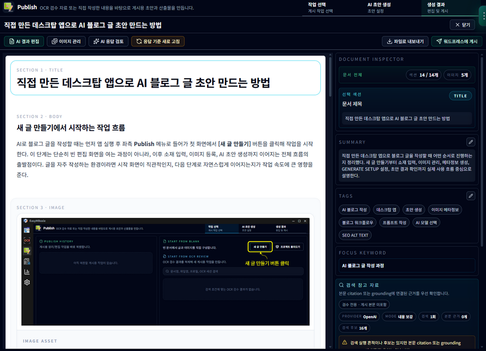Click the vertical dots handle at window edge
This screenshot has height=351, width=486.
coord(484,15)
